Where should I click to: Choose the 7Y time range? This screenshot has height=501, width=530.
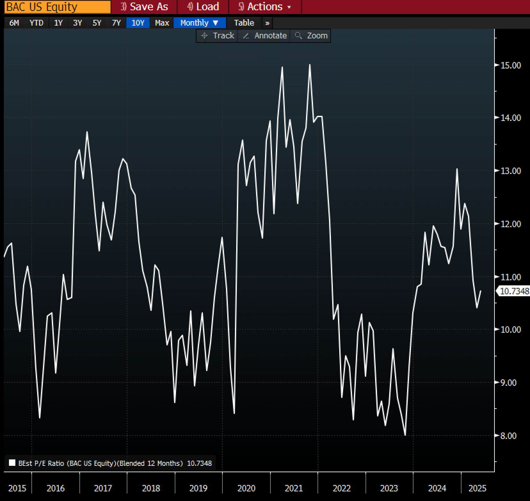click(116, 23)
